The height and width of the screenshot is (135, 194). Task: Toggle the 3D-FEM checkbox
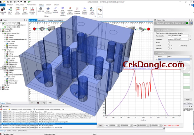point(168,45)
